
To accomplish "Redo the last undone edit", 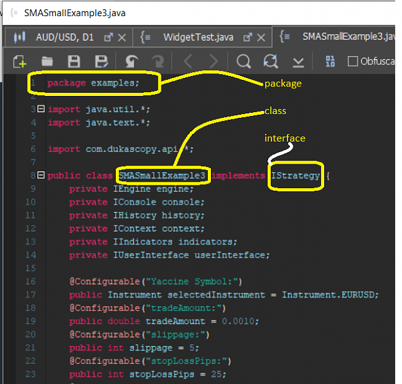I will click(158, 62).
